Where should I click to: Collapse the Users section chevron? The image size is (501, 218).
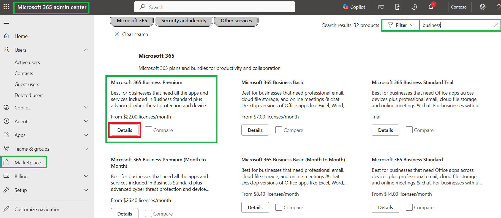(86, 50)
